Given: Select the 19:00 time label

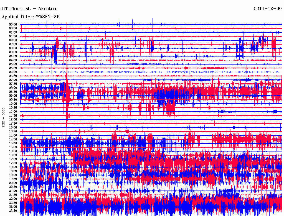Looking at the screenshot, I should click(13, 175).
